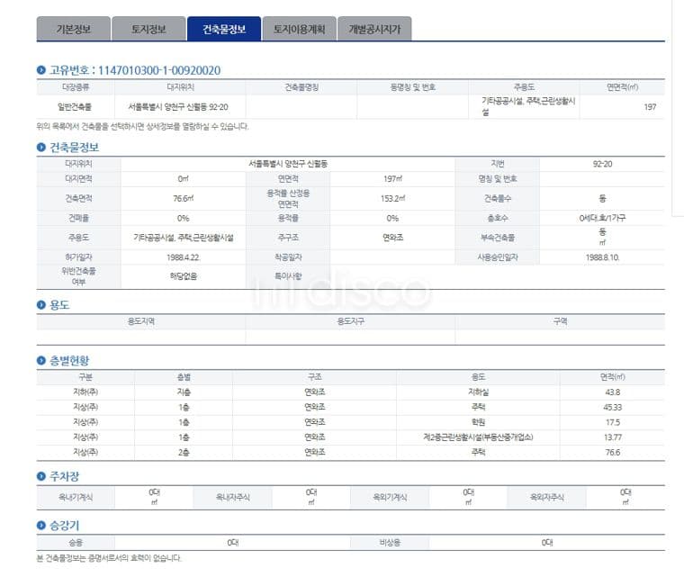This screenshot has width=684, height=577.
Task: Click the 주용도 column header
Action: 524,87
